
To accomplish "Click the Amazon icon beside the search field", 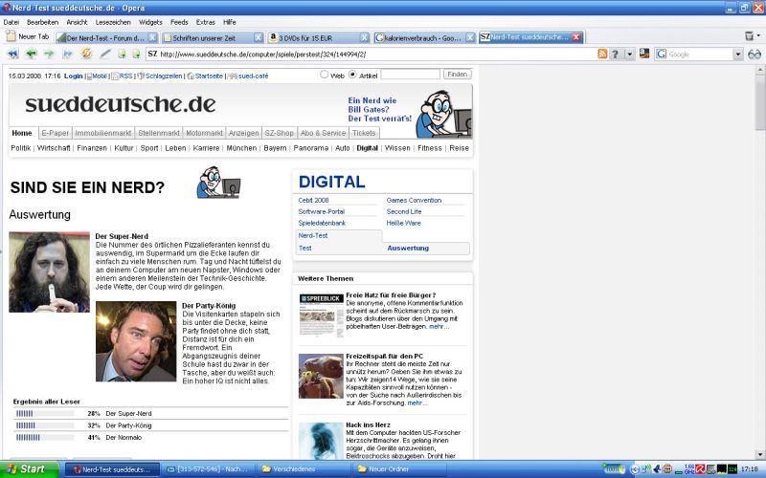I will click(644, 54).
